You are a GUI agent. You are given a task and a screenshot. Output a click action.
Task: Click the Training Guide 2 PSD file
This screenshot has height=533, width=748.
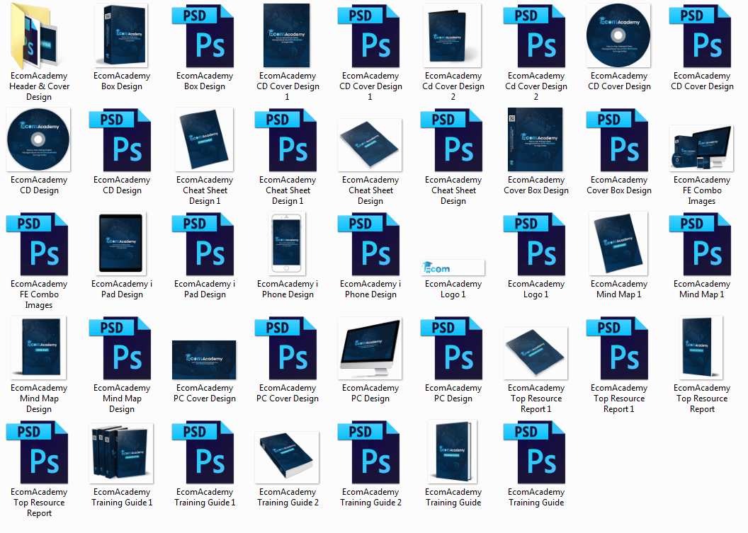click(370, 453)
